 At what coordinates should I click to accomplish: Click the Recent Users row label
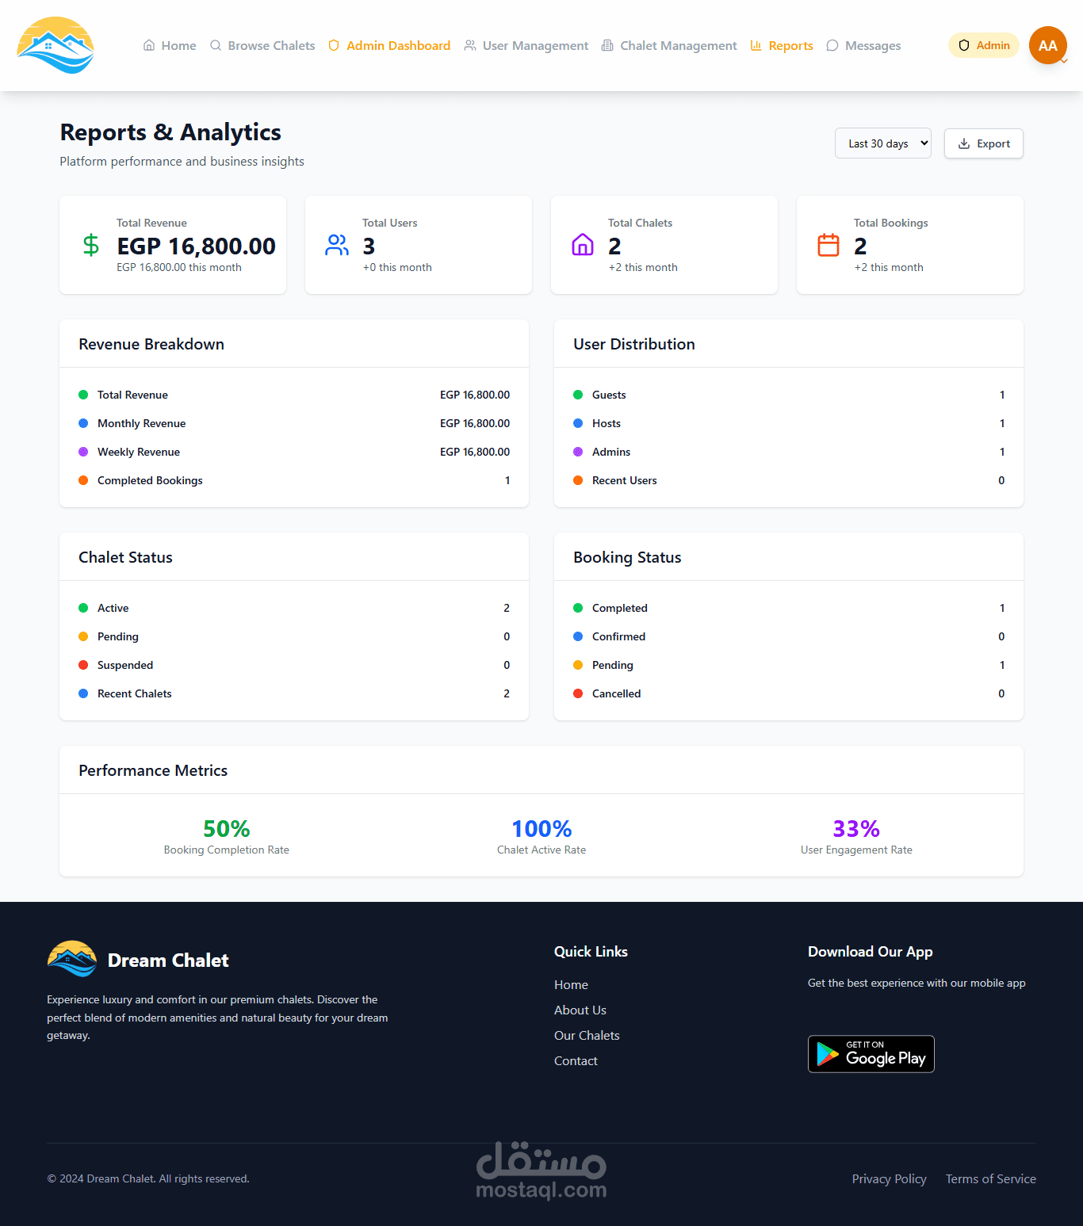tap(625, 480)
